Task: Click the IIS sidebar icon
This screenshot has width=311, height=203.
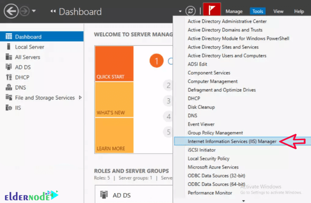Action: pyautogui.click(x=9, y=108)
